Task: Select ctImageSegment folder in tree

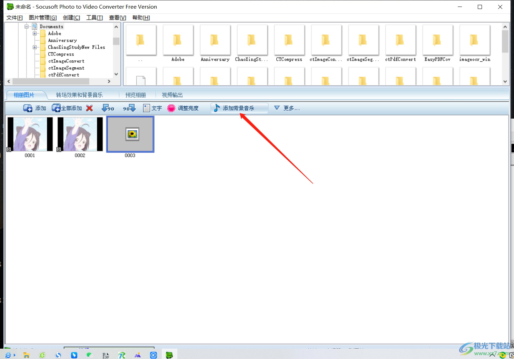Action: [x=66, y=68]
